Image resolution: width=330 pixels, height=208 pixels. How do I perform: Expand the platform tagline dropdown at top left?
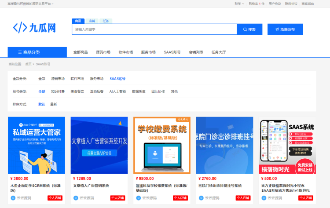coord(30,4)
